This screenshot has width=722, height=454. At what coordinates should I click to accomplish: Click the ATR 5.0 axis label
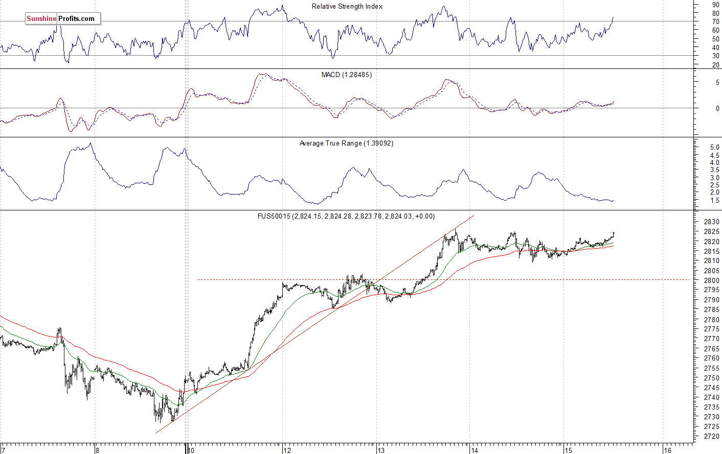(715, 148)
